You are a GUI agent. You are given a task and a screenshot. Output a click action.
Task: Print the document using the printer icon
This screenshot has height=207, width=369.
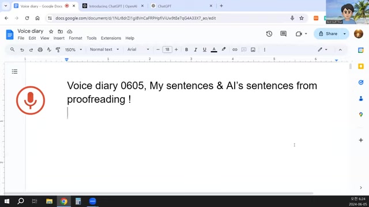pos(40,49)
